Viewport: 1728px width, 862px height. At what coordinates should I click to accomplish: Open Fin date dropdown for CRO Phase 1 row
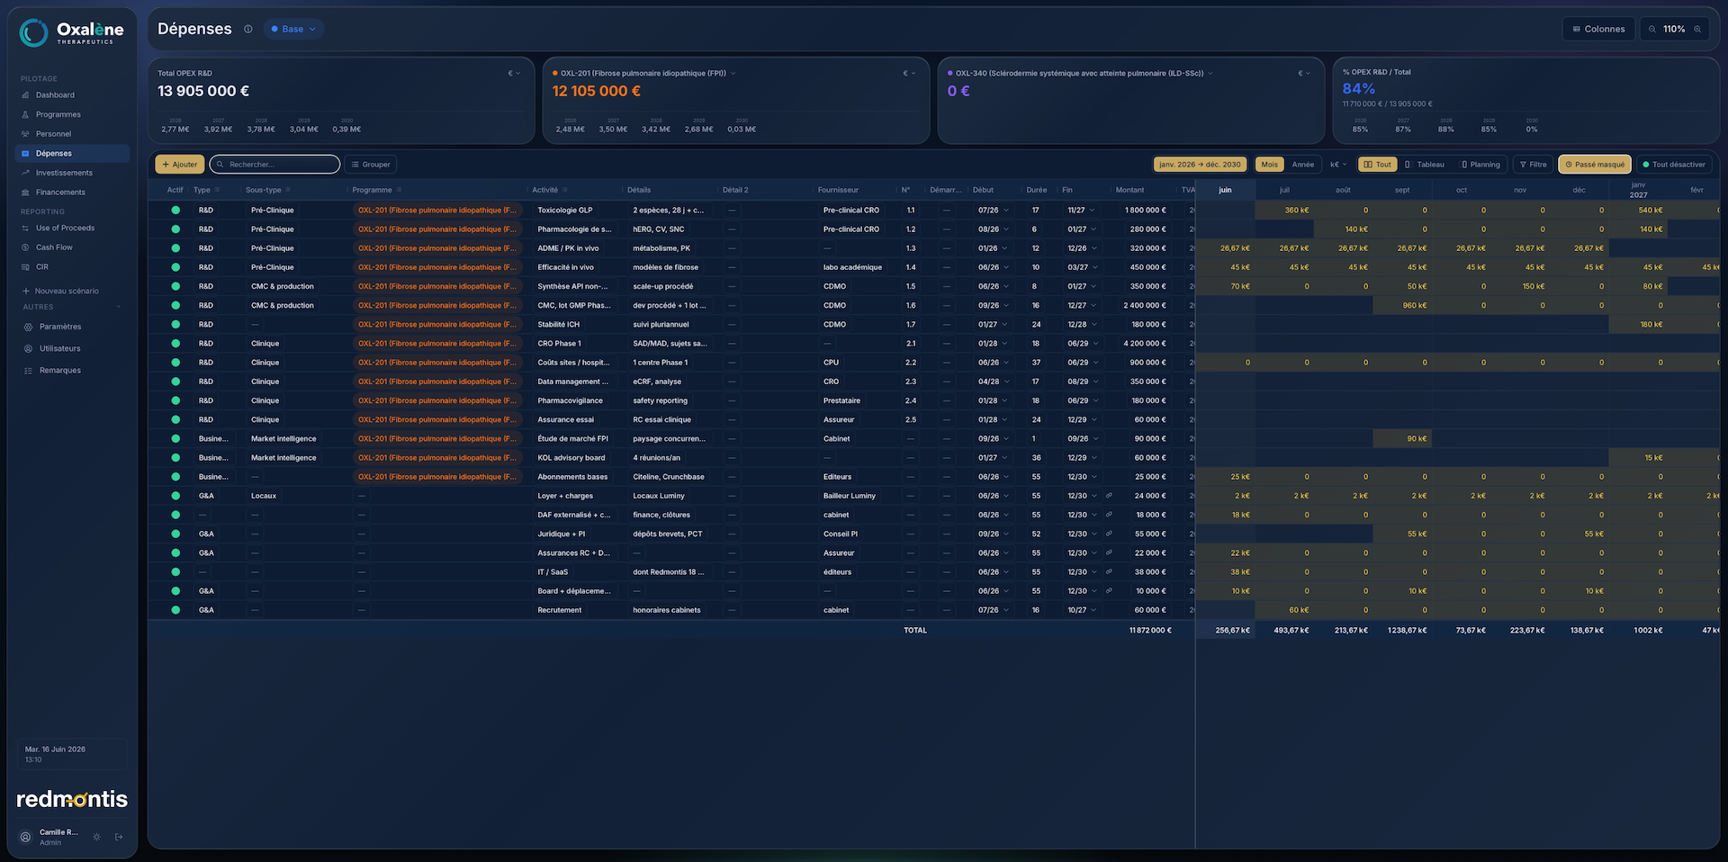point(1083,344)
